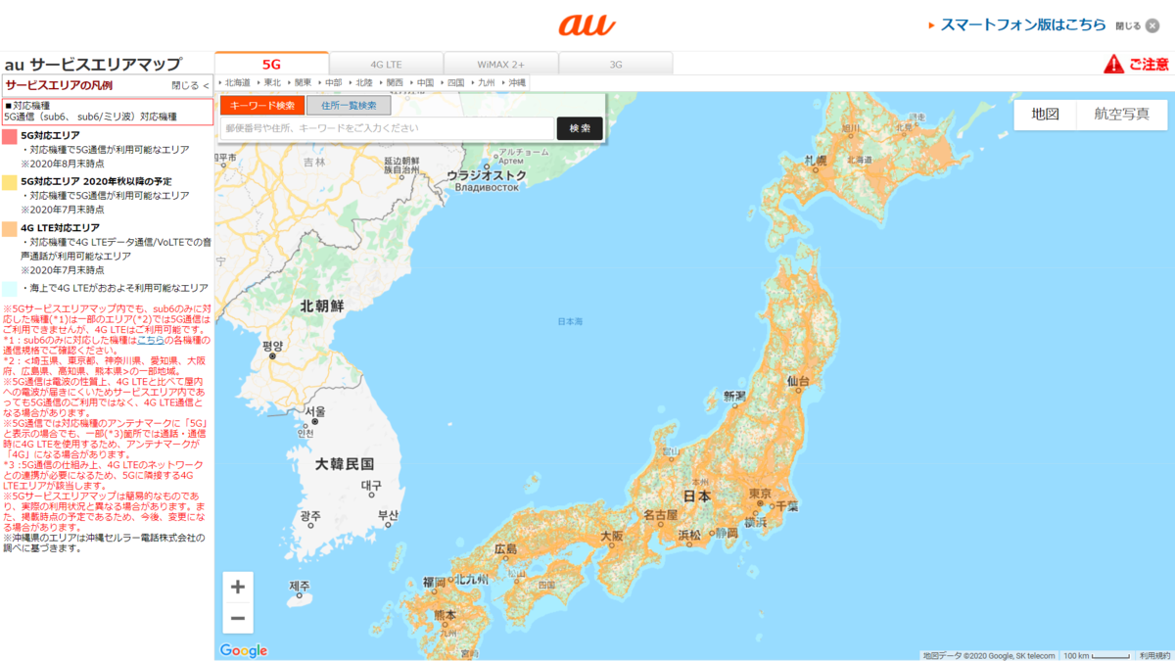The image size is (1175, 661).
Task: Switch map to 航空写真 view
Action: [1122, 114]
